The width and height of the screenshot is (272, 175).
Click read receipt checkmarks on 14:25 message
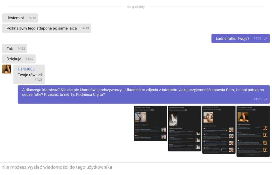pyautogui.click(x=265, y=99)
